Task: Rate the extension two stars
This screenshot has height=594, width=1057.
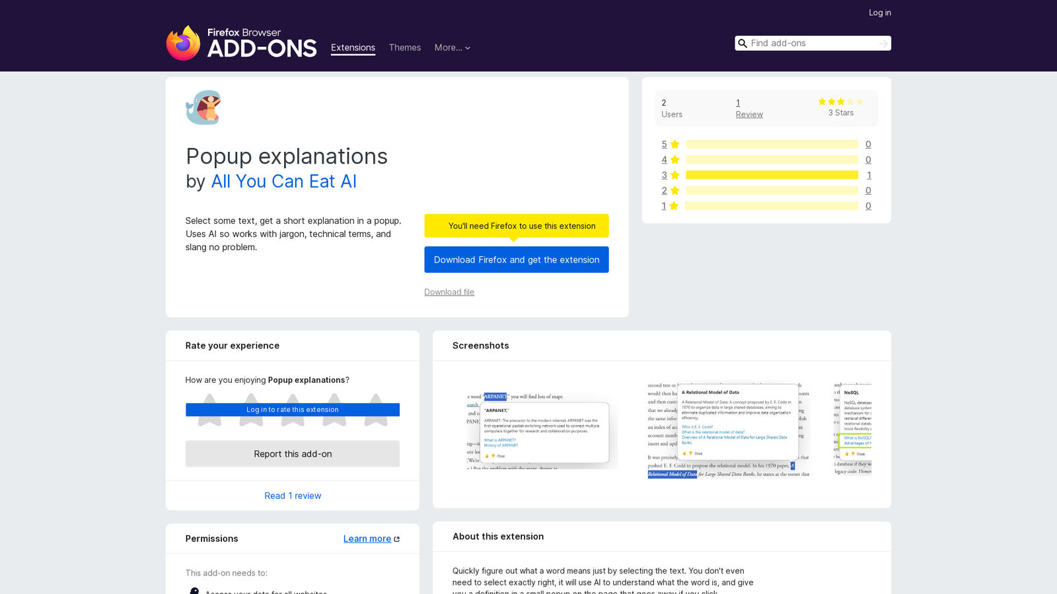Action: coord(251,410)
